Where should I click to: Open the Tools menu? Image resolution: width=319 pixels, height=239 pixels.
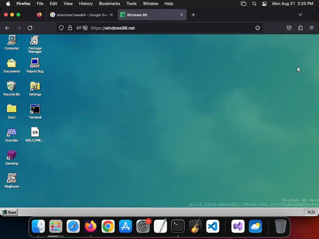[131, 4]
